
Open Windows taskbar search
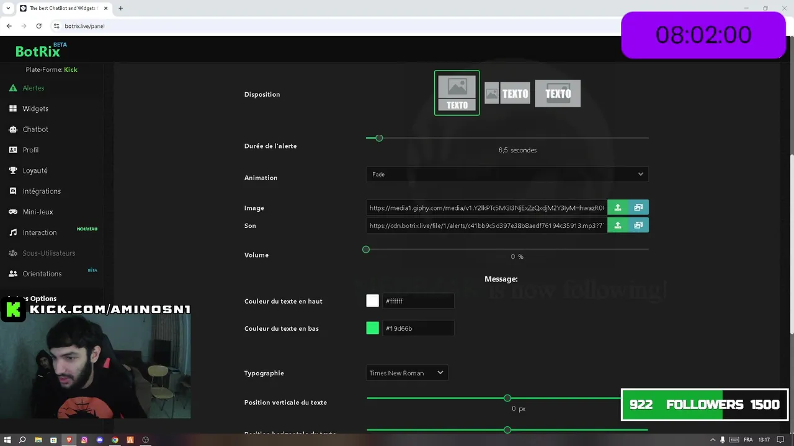point(22,440)
